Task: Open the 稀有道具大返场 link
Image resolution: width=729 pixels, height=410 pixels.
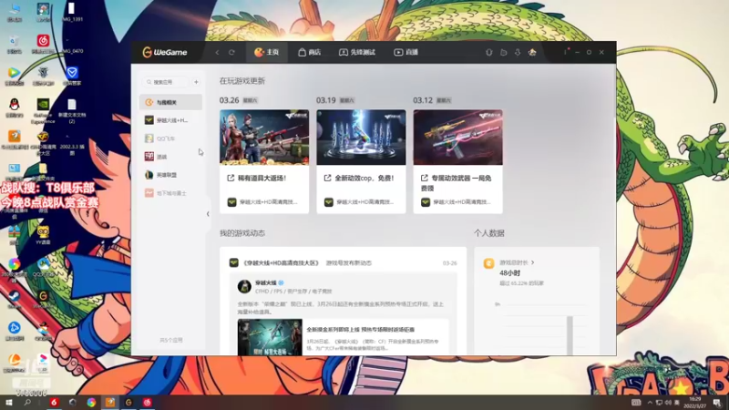Action: point(257,178)
